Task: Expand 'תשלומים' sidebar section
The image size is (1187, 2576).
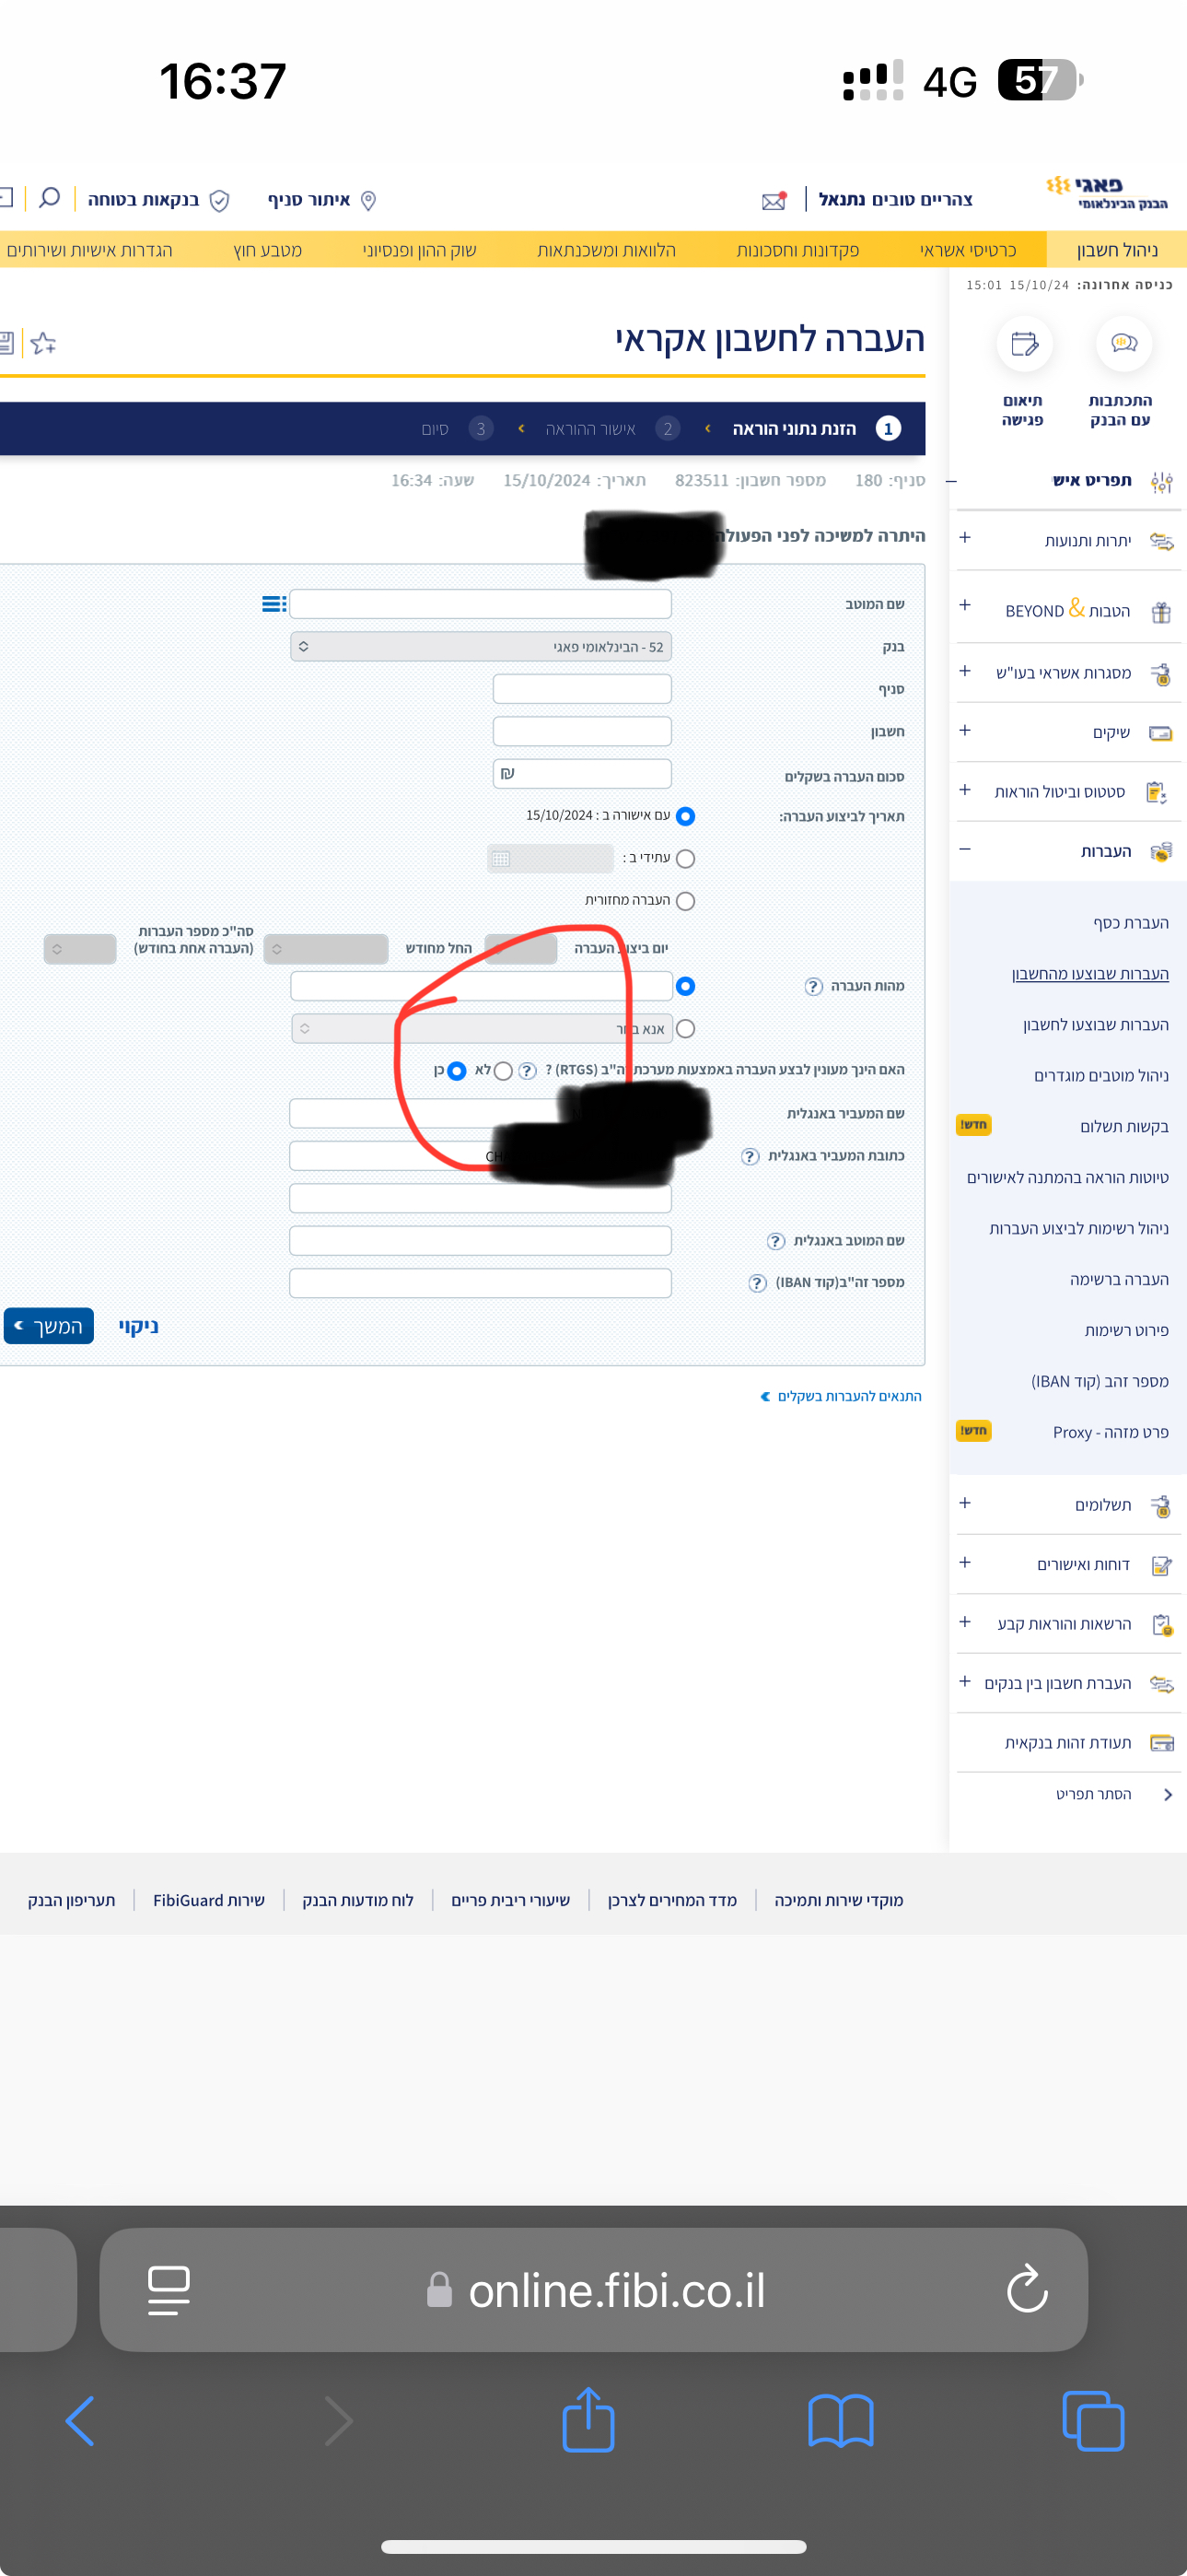Action: coord(965,1503)
